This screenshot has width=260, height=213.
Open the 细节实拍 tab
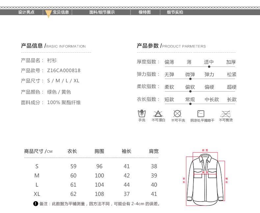pos(175,12)
